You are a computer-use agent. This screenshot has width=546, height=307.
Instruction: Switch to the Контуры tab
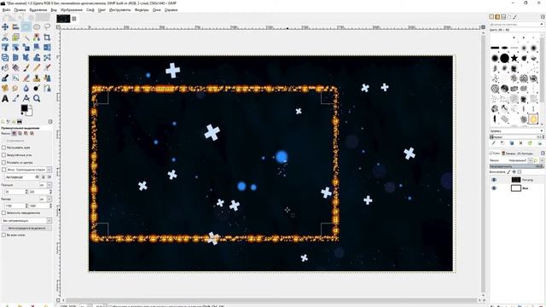[525, 153]
